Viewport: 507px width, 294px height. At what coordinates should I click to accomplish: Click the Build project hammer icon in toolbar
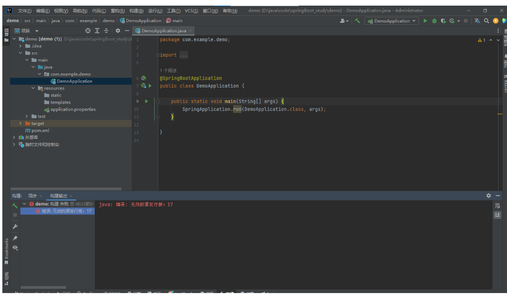pos(358,21)
